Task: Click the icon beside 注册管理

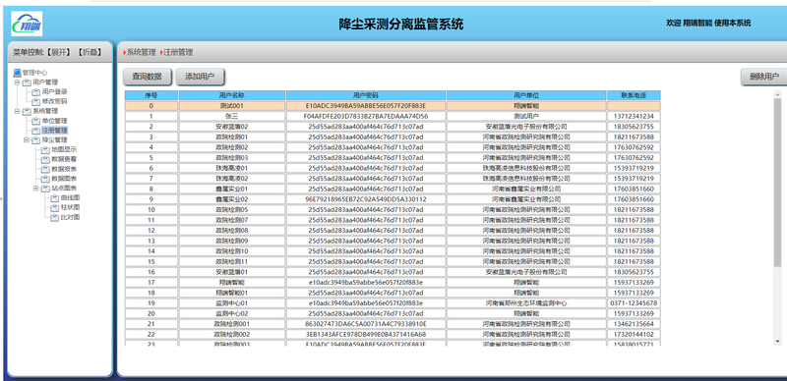Action: pyautogui.click(x=36, y=131)
